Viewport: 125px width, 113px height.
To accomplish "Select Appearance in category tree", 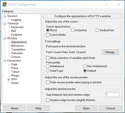I will point(19,42).
